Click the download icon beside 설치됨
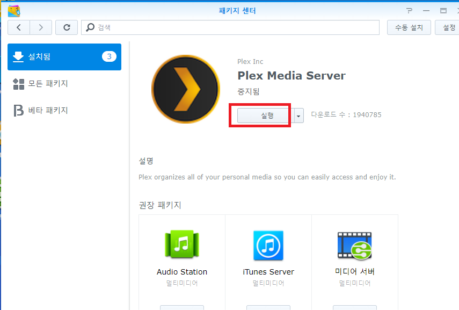This screenshot has height=310, width=459. tap(18, 57)
